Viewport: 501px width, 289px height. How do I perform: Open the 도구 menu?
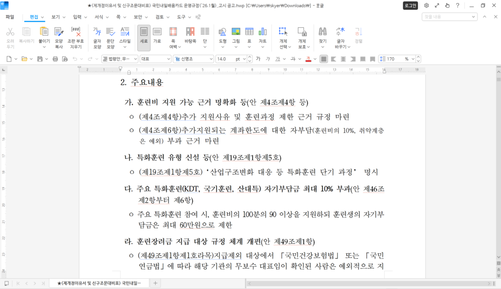[181, 16]
